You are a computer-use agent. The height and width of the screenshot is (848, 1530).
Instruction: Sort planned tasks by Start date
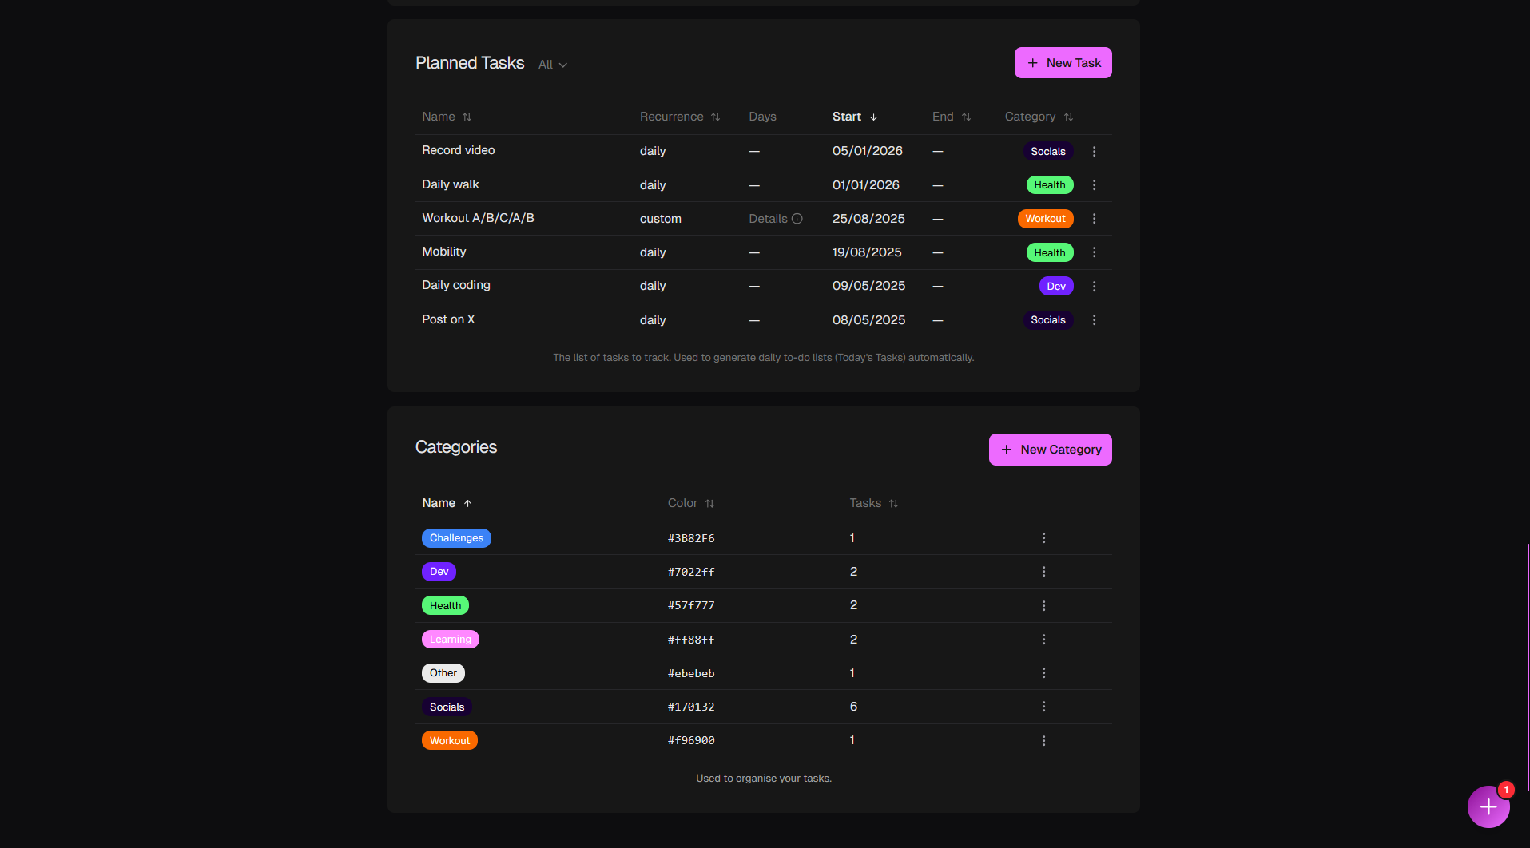(855, 117)
